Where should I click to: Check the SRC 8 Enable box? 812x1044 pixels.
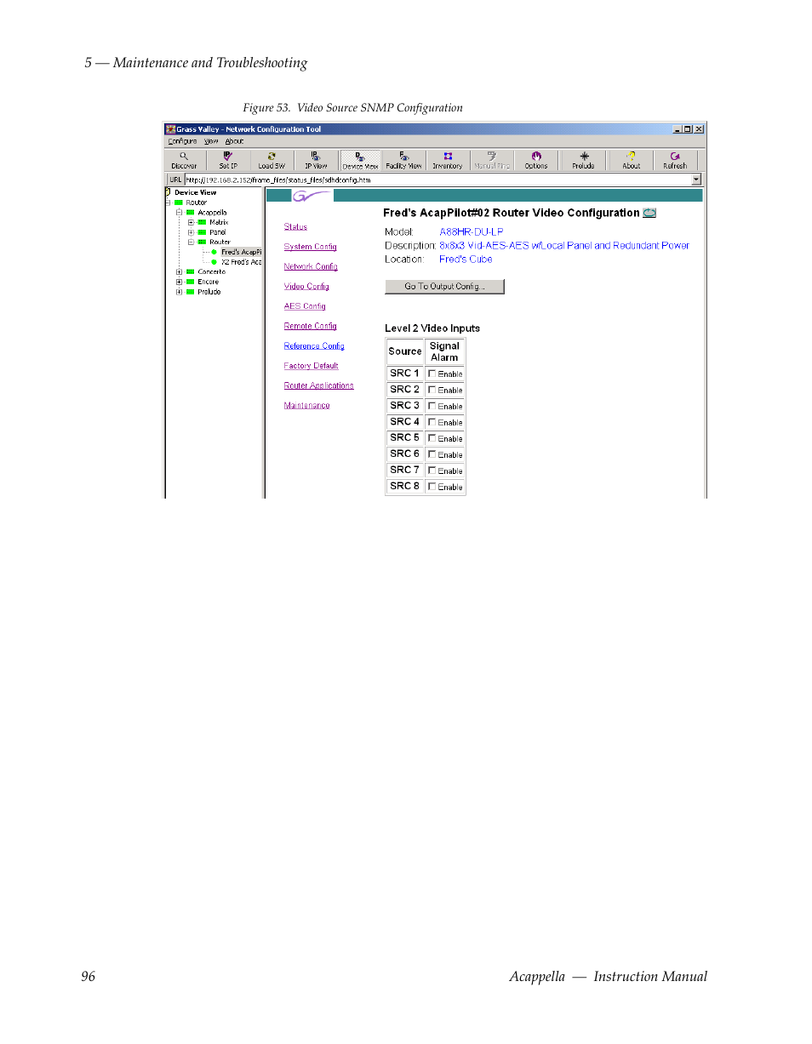point(432,487)
